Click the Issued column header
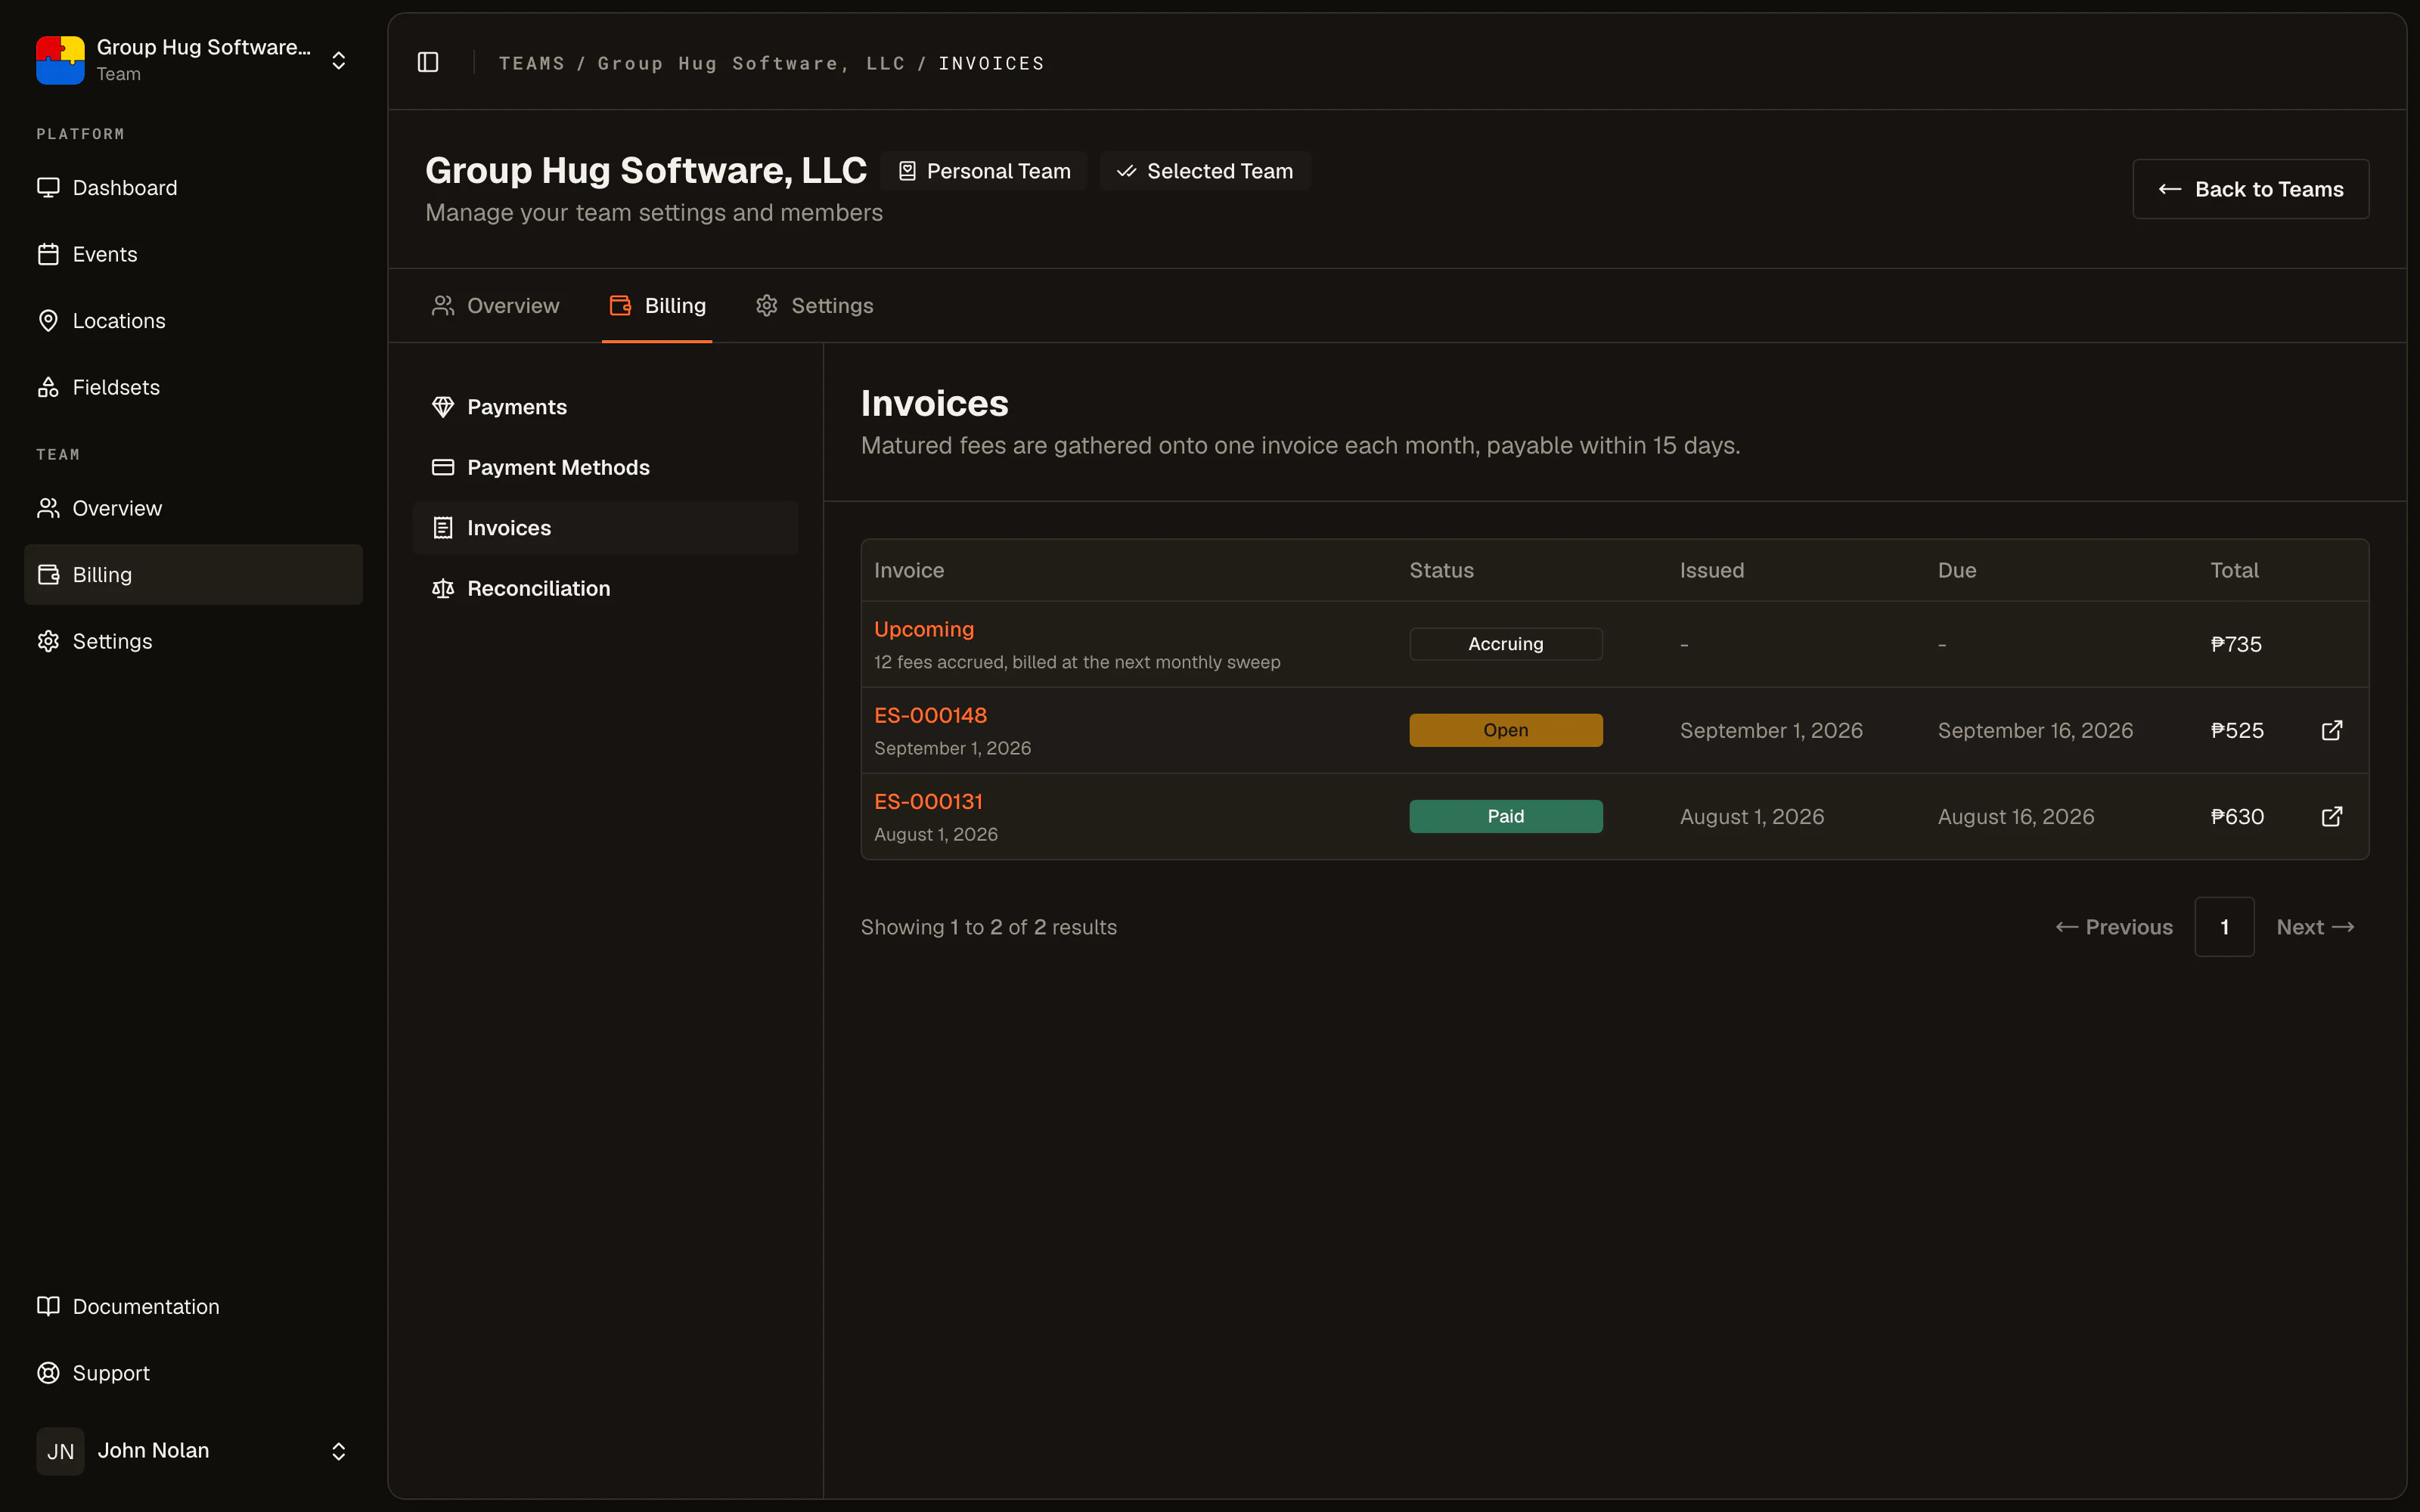 [x=1712, y=570]
